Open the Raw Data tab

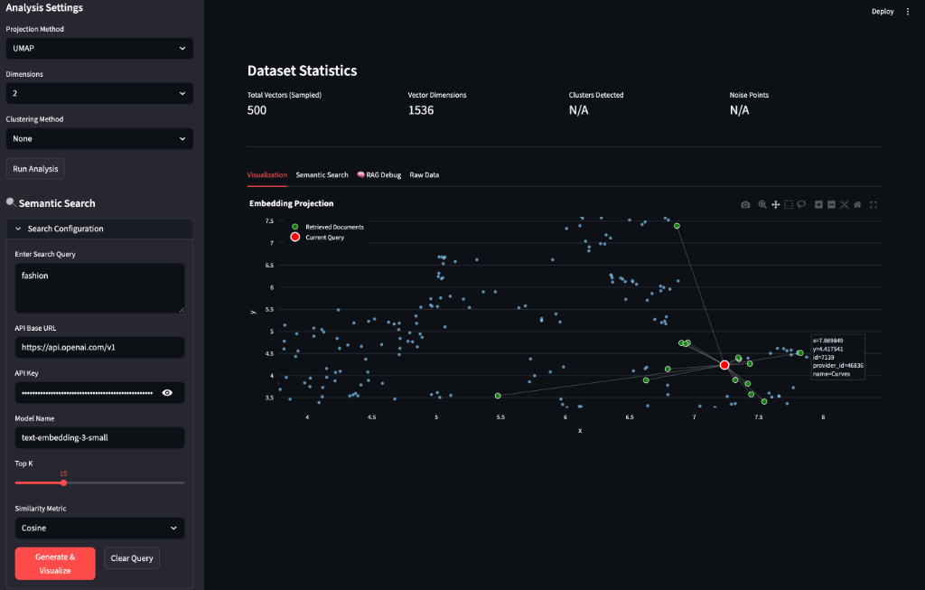(x=425, y=174)
